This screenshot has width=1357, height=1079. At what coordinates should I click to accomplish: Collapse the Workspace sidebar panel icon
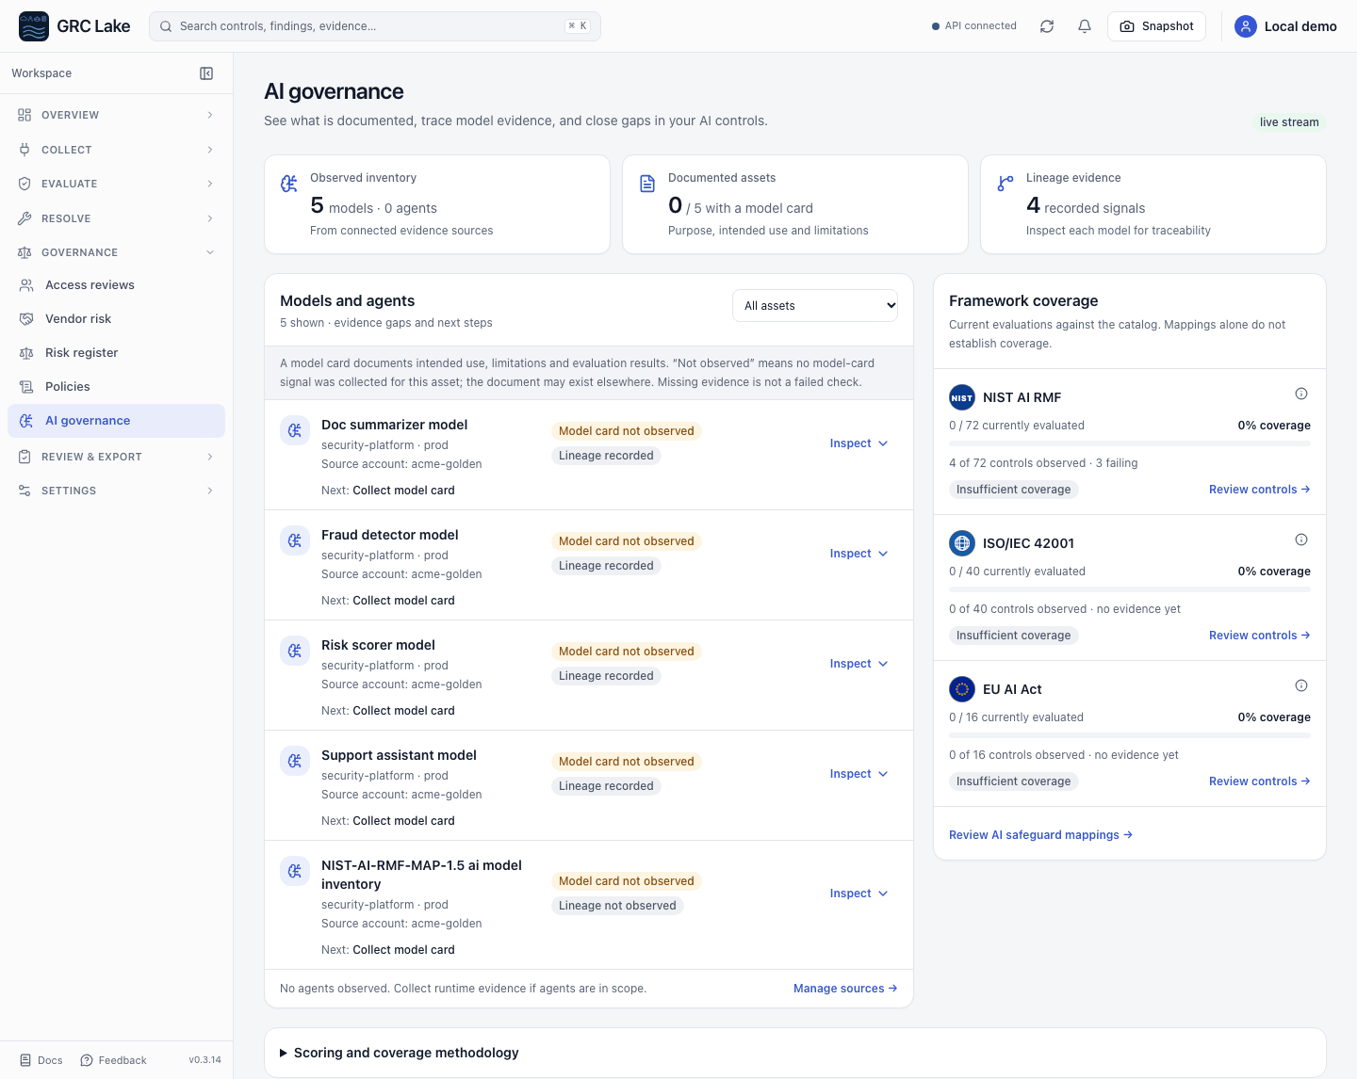(206, 73)
